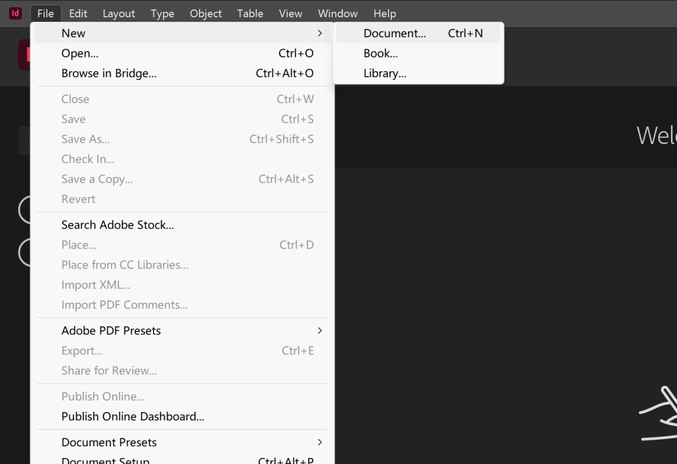
Task: Expand the New submenu arrow
Action: coord(320,33)
